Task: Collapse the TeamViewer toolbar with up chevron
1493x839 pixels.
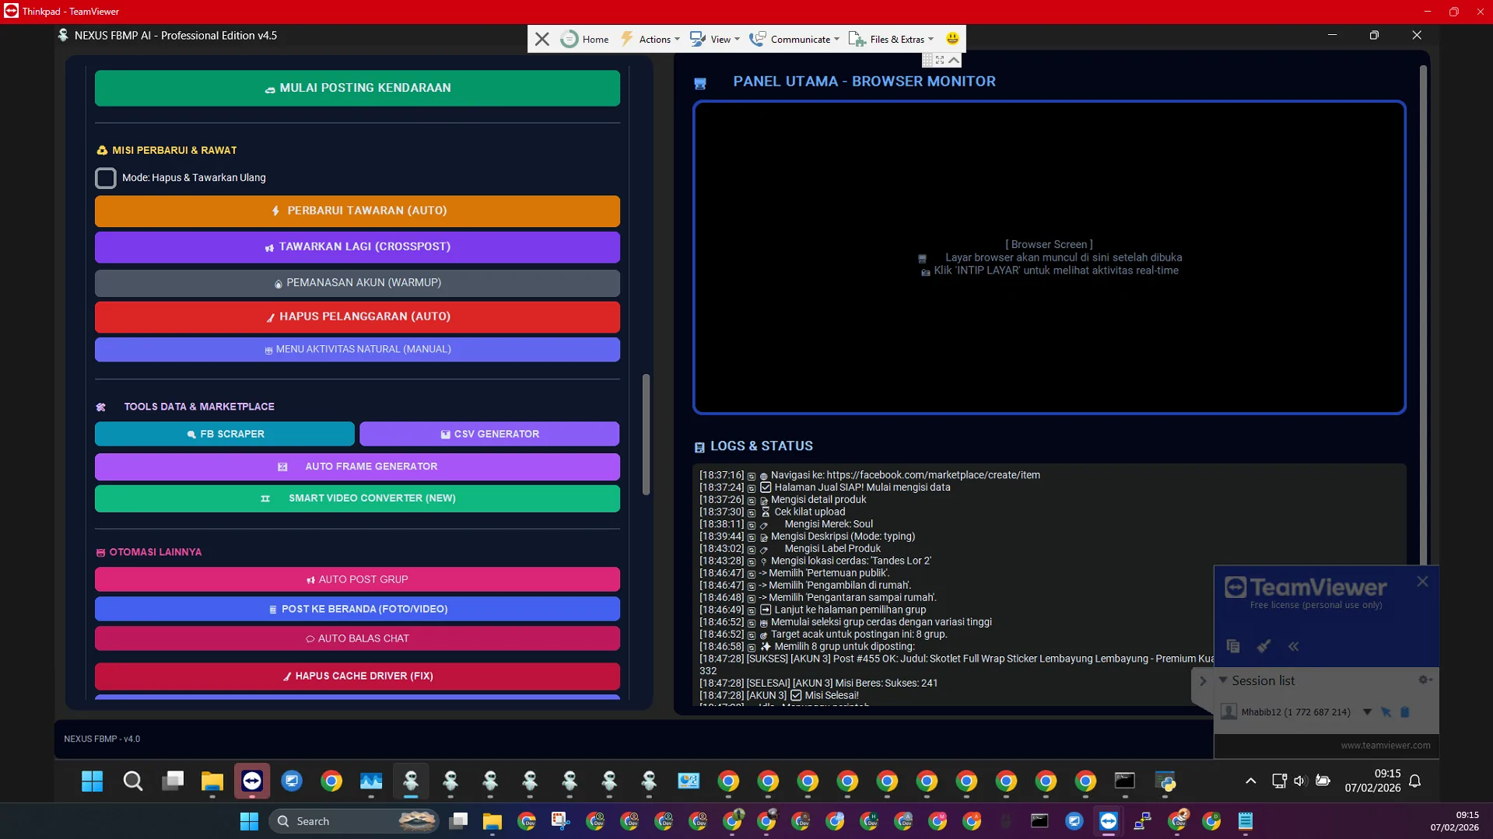Action: [954, 60]
